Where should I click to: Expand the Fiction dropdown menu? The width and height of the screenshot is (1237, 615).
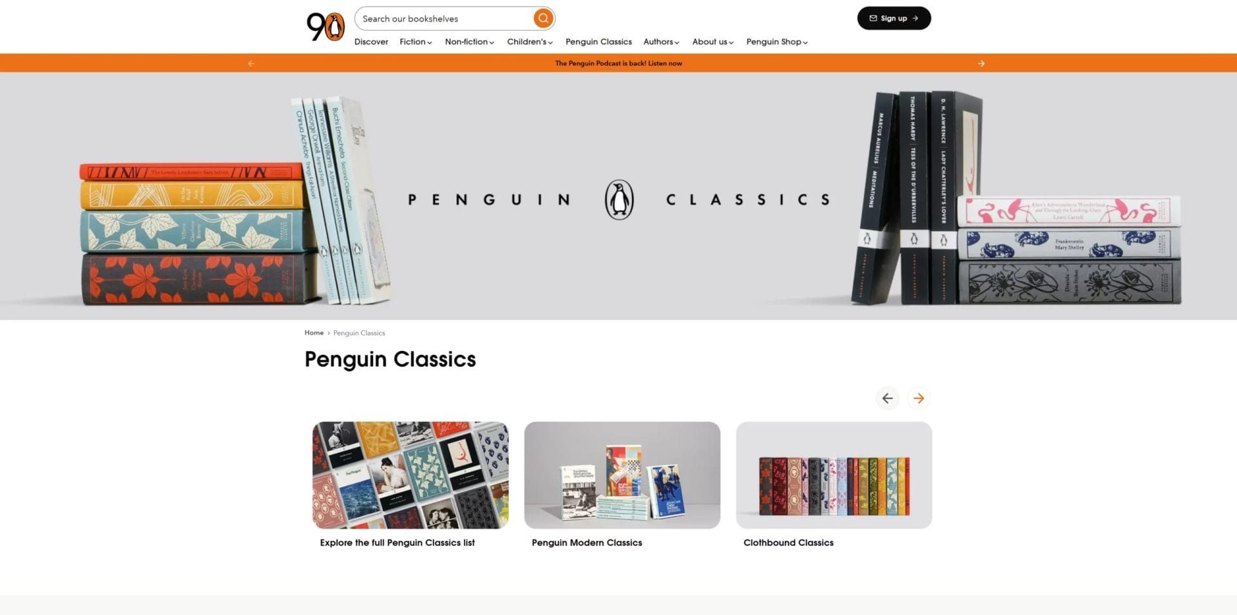pyautogui.click(x=416, y=42)
